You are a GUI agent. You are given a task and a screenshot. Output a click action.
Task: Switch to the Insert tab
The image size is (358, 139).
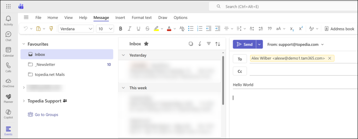tap(120, 17)
